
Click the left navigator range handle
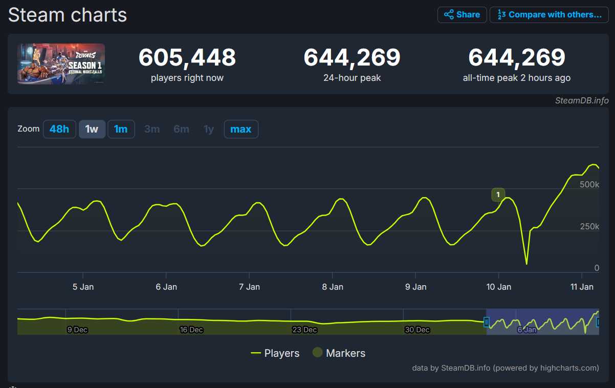[x=487, y=322]
